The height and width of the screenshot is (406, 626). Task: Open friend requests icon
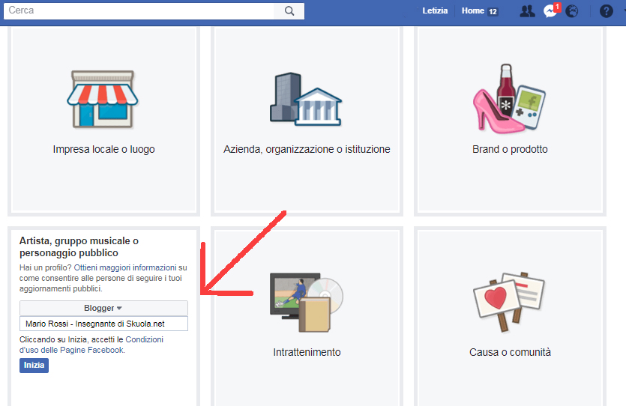tap(527, 11)
